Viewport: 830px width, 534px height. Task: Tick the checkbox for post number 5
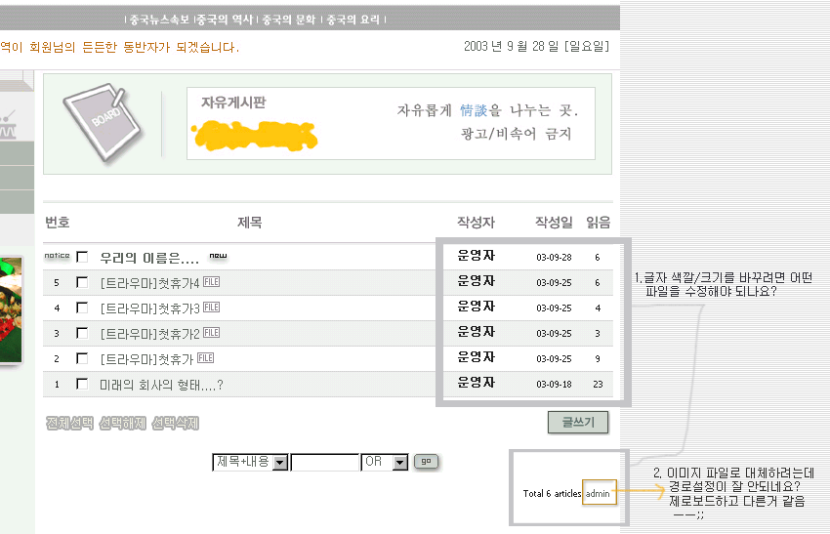coord(82,282)
